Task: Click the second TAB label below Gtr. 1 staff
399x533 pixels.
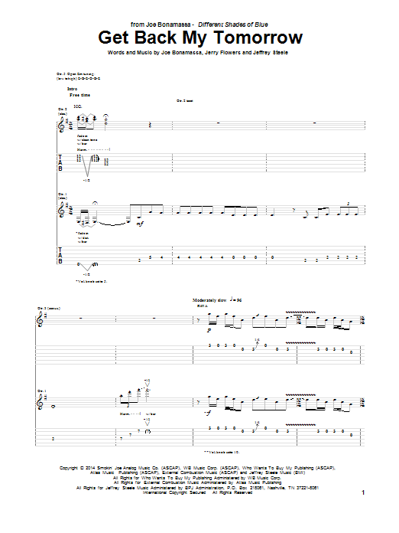Action: click(x=60, y=255)
